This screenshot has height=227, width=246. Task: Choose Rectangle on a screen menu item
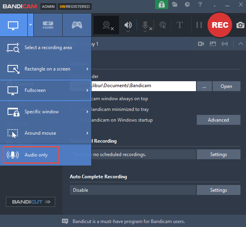pos(46,69)
